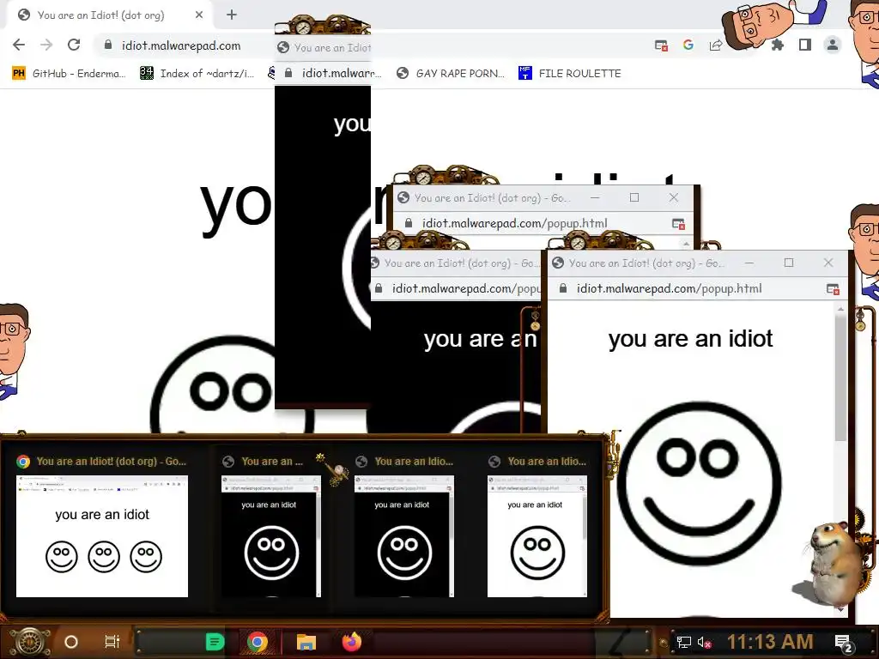Go back using Chrome's back arrow
This screenshot has width=879, height=659.
(x=19, y=45)
